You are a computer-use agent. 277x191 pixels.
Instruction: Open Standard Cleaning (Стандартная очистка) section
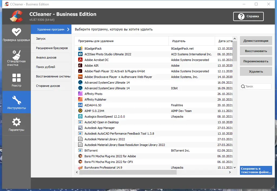(x=16, y=58)
